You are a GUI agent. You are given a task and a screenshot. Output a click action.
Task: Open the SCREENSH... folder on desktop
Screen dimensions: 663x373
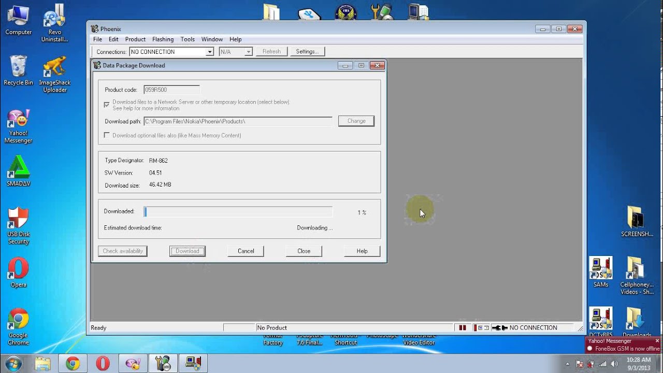pyautogui.click(x=637, y=222)
